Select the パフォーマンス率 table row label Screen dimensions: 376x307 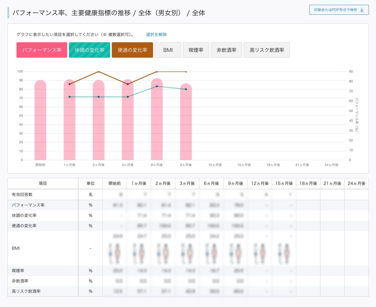pos(28,205)
